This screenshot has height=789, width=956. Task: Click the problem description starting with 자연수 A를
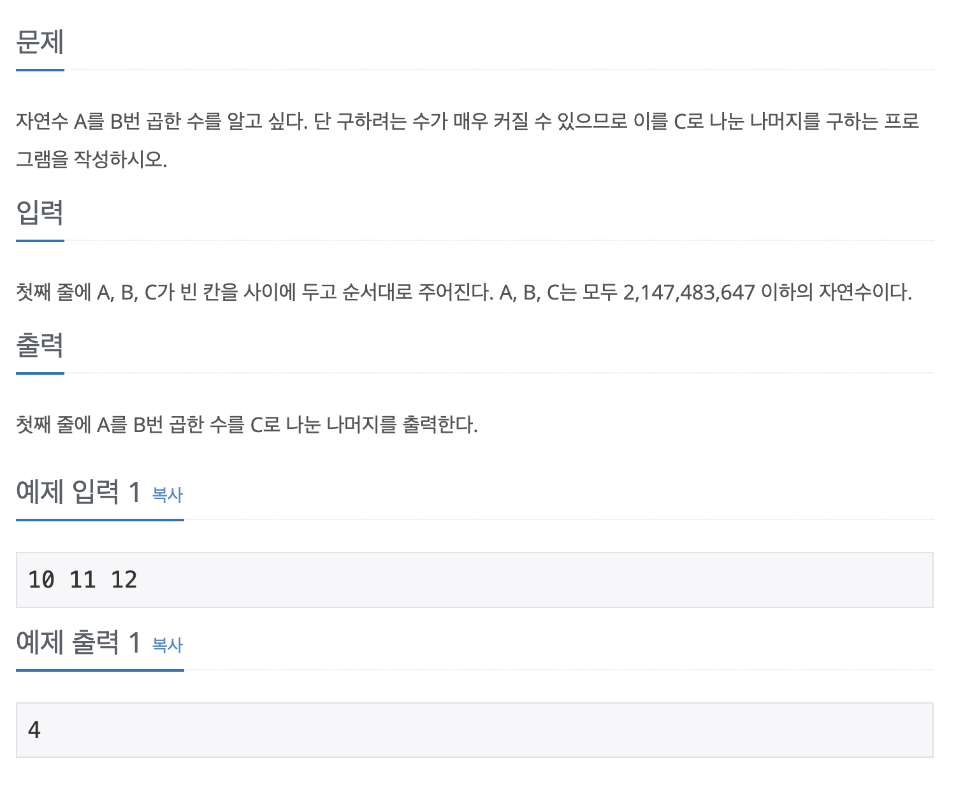[x=468, y=140]
